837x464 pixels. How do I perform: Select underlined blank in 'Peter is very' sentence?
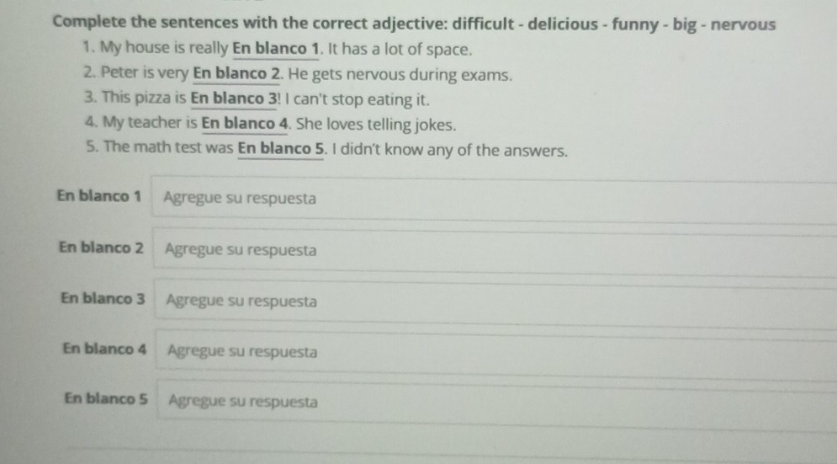tap(236, 74)
